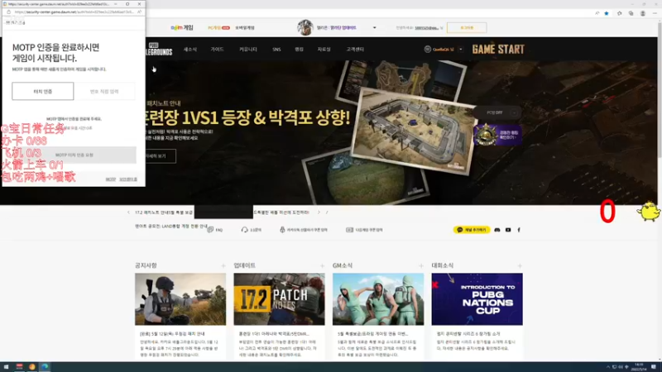Click the orange round taskbar app icon

tap(32, 367)
